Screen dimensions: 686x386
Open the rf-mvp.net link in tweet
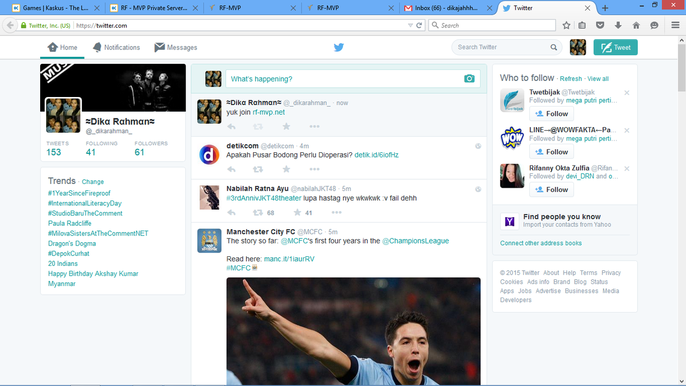point(269,112)
